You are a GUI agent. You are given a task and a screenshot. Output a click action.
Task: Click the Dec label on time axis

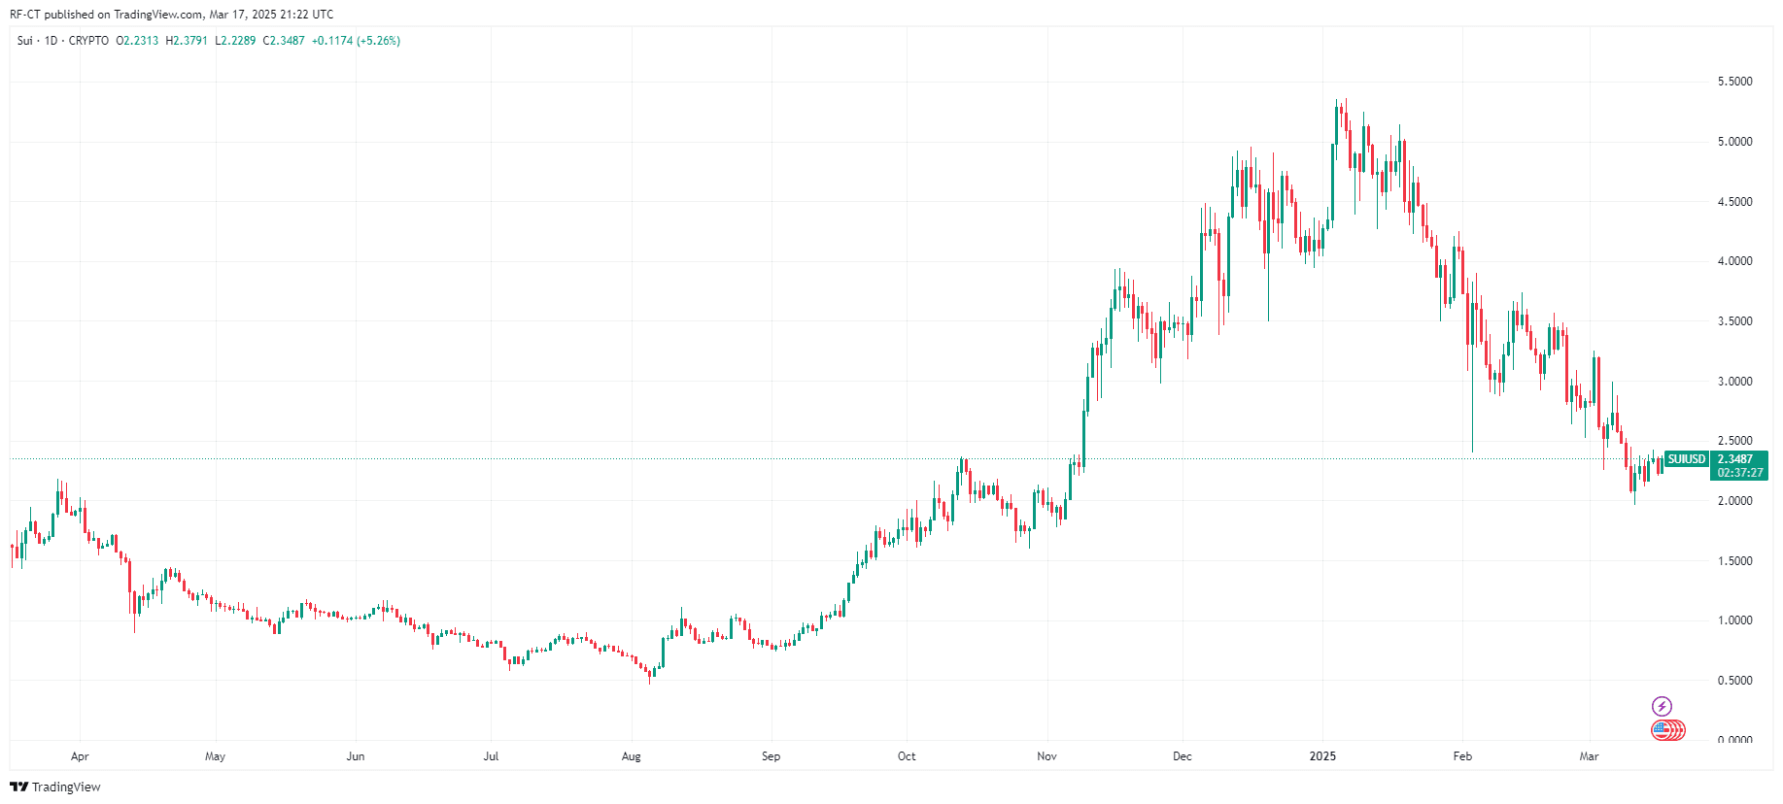tap(1183, 756)
